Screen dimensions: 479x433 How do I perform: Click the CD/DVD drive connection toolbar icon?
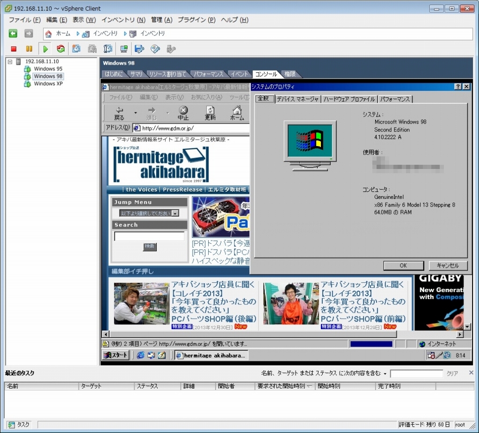pos(155,49)
